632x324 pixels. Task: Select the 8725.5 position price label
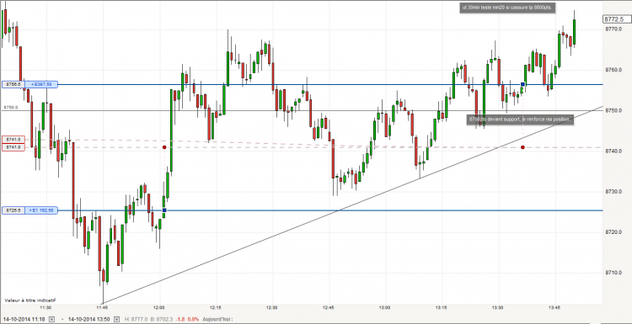(x=13, y=210)
